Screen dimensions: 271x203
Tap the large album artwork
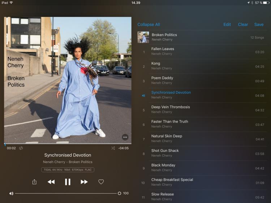click(68, 80)
